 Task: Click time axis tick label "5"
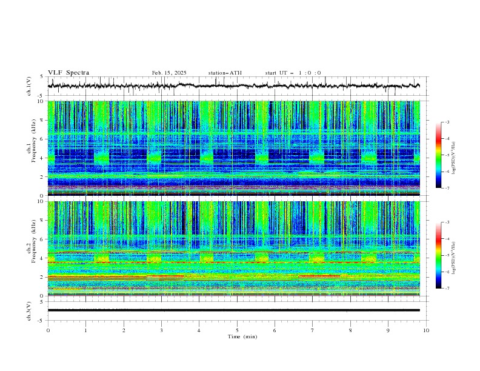(237, 330)
